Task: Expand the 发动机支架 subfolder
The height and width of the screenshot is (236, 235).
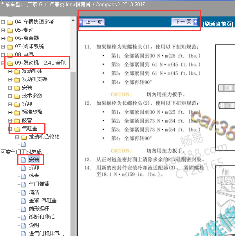Action: (10, 79)
